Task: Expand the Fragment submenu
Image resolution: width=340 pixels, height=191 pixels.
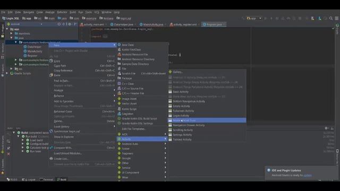Action: [143, 153]
